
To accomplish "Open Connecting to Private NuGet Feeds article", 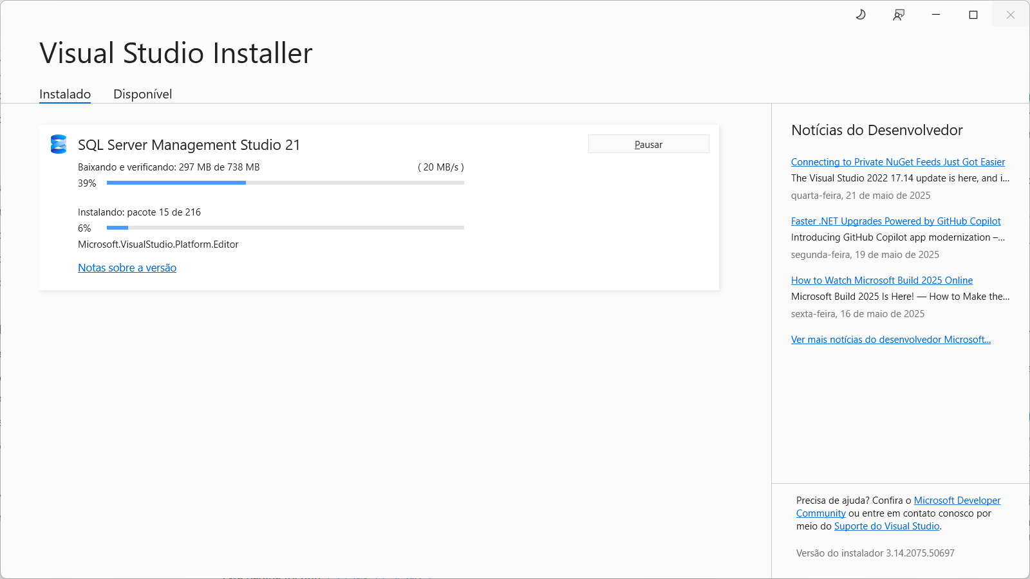I will [x=898, y=162].
